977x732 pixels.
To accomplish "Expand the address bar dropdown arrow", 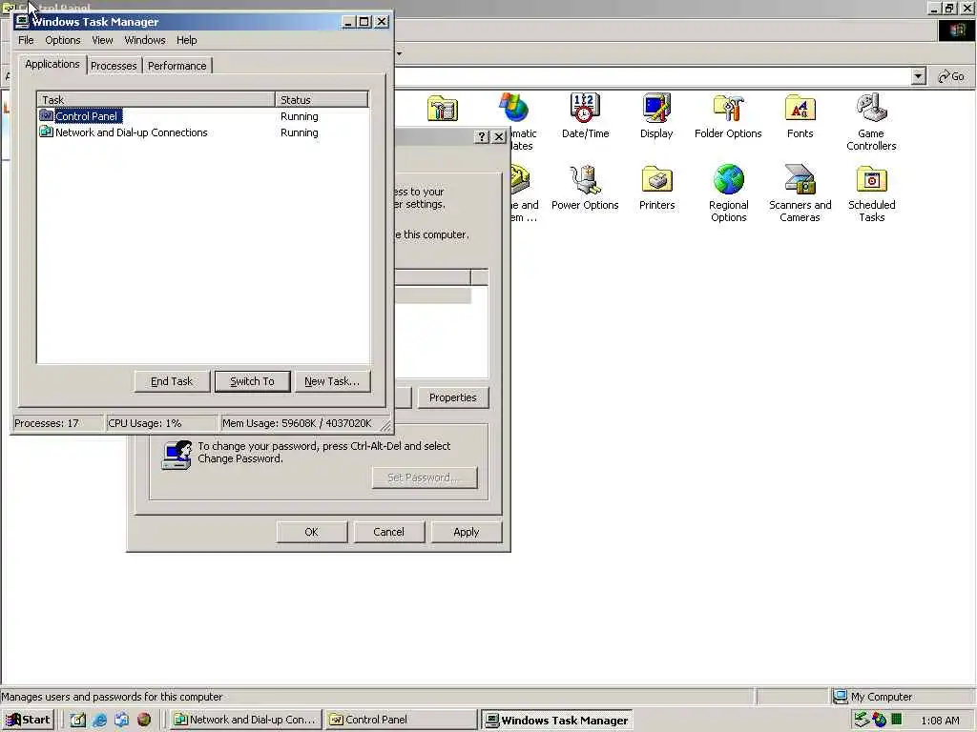I will pyautogui.click(x=918, y=76).
